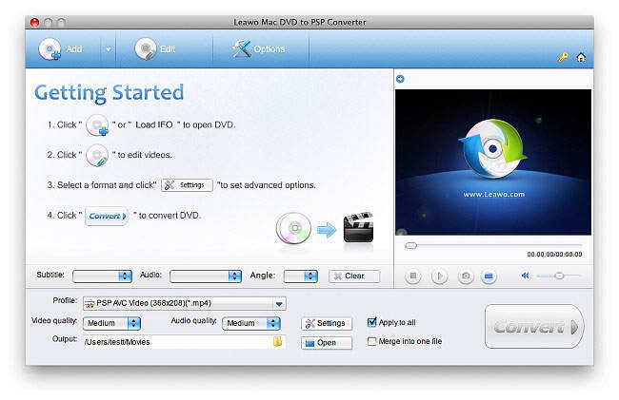Take a snapshot with camera icon

tap(466, 276)
